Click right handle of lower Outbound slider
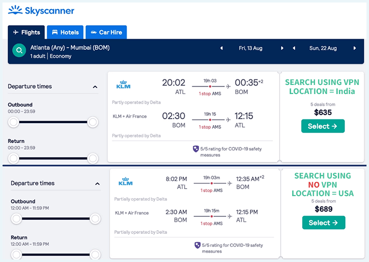The image size is (369, 262). [x=95, y=219]
